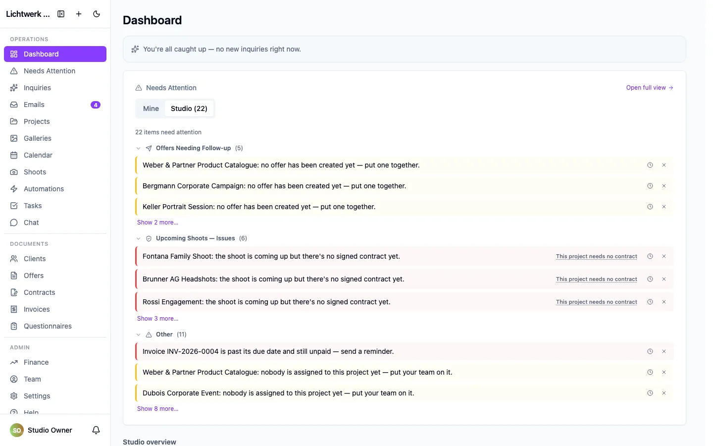Screen dimensions: 713x446
Task: Snooze the INV-2026-0004 invoice alert
Action: [650, 351]
